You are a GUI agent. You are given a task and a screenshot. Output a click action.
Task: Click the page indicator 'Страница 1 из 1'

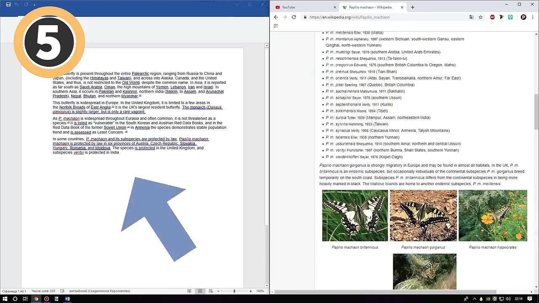(14, 291)
